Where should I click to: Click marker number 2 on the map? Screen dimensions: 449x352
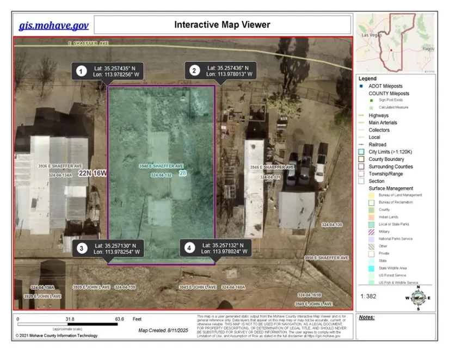(x=194, y=70)
